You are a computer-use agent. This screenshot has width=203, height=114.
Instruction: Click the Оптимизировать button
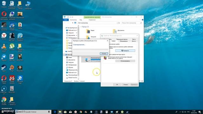[x=125, y=61]
